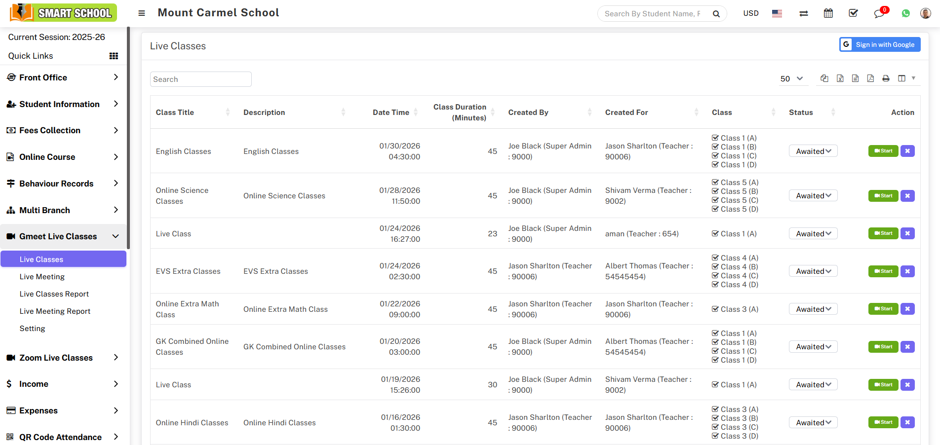Open the Awaited status dropdown for English Classes
This screenshot has height=445, width=940.
point(813,151)
